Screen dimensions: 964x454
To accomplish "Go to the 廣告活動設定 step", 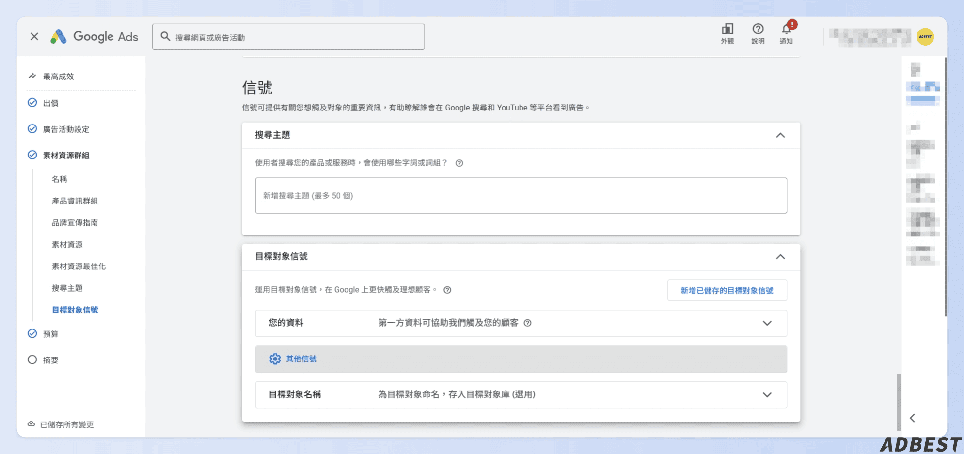I will tap(66, 129).
